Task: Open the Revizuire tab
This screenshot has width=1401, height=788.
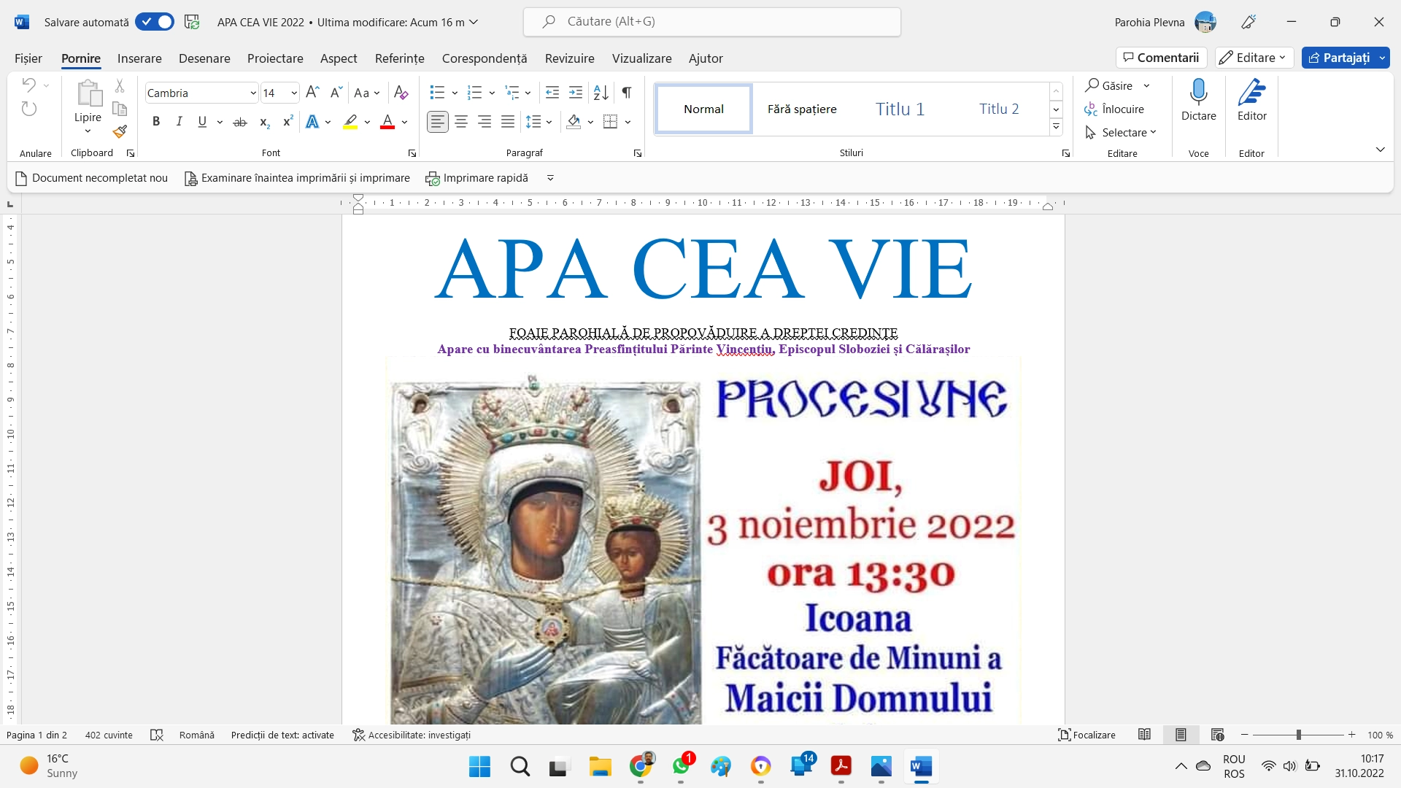Action: (569, 58)
